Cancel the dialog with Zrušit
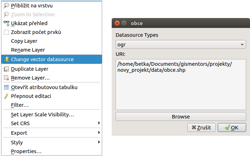 point(201,127)
